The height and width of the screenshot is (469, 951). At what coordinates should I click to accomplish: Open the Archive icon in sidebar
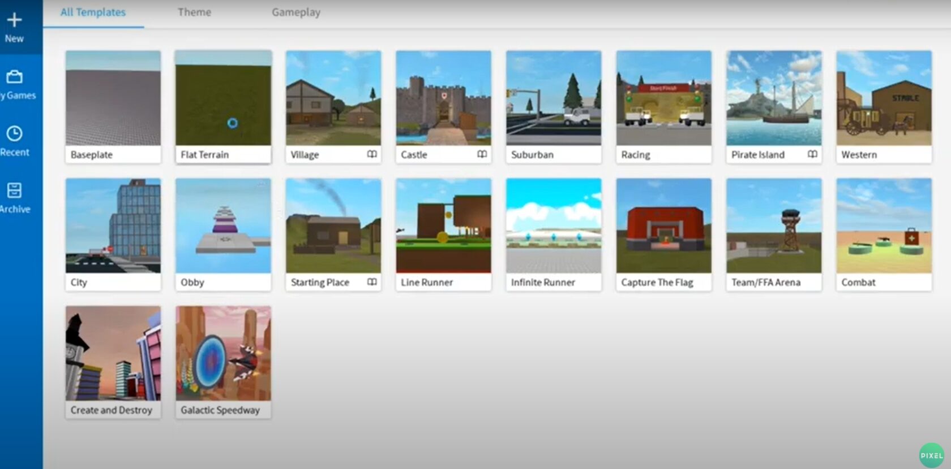(14, 190)
